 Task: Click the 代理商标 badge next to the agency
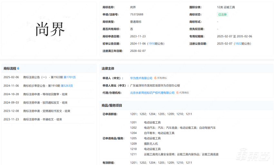(x=182, y=92)
